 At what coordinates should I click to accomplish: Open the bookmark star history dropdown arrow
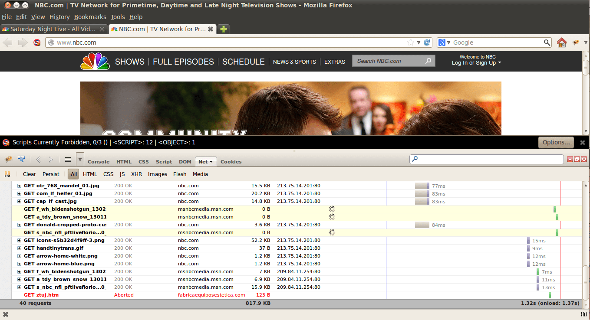pyautogui.click(x=419, y=42)
